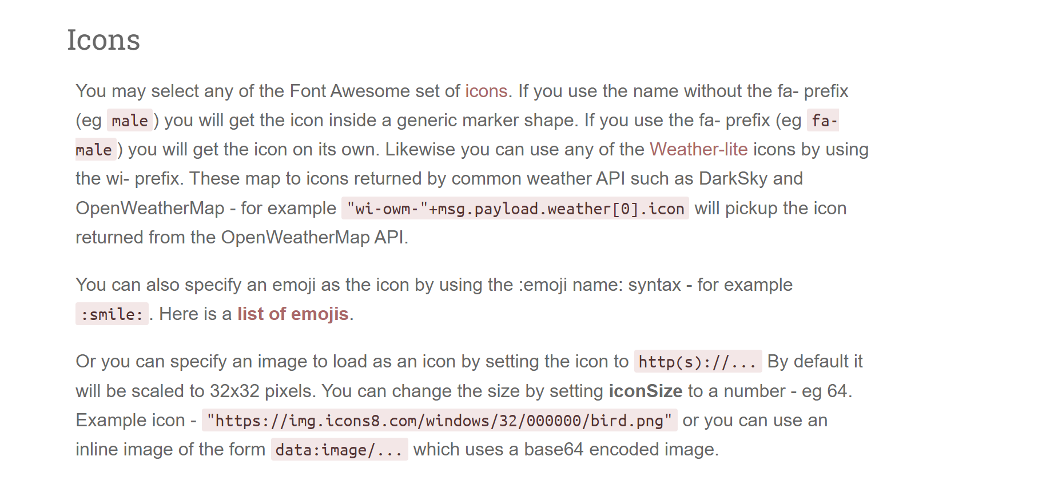Click the "male" code before "you will get the icon inside"
The image size is (1042, 480).
point(130,121)
